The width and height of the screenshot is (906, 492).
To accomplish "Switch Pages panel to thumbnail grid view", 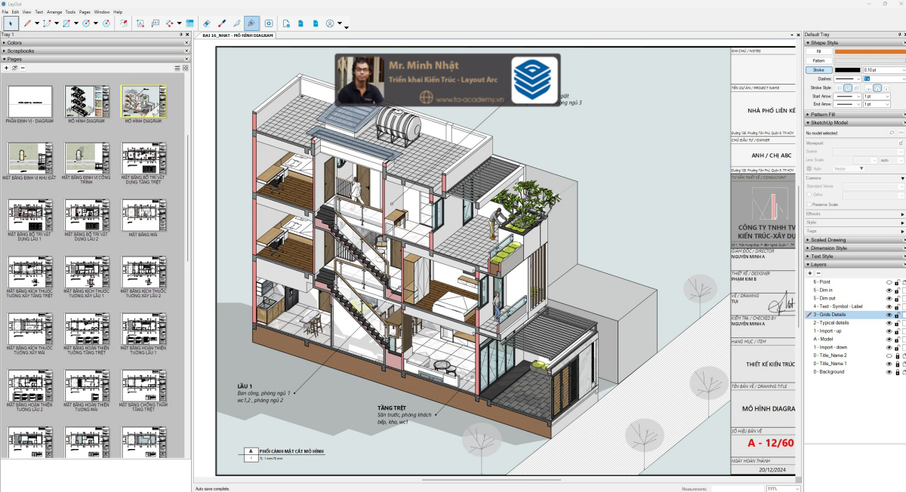I will click(185, 68).
